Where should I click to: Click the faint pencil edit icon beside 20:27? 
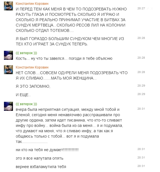point(148,8)
